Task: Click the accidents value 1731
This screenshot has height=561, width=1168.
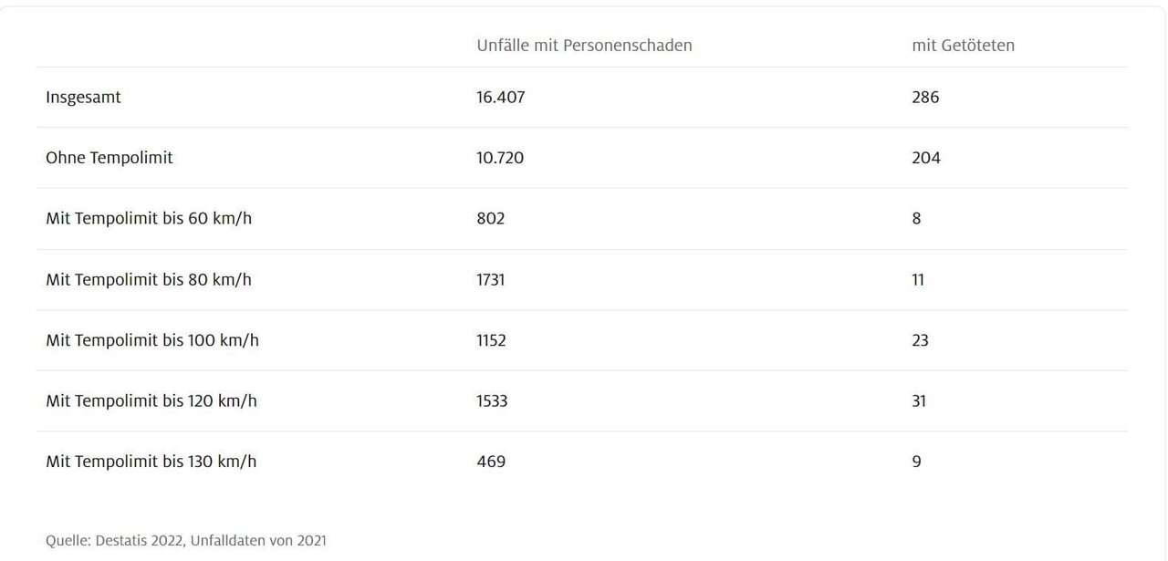Action: (490, 279)
